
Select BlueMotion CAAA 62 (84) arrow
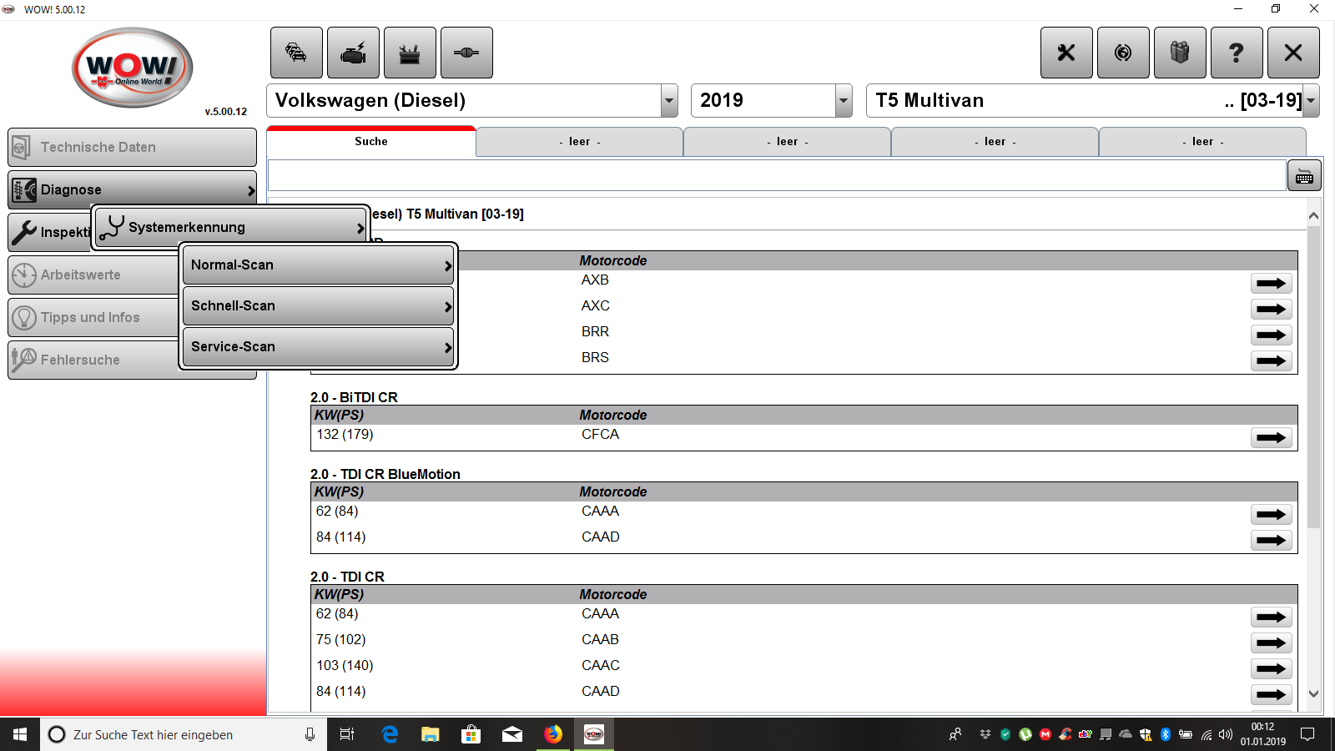pyautogui.click(x=1271, y=515)
